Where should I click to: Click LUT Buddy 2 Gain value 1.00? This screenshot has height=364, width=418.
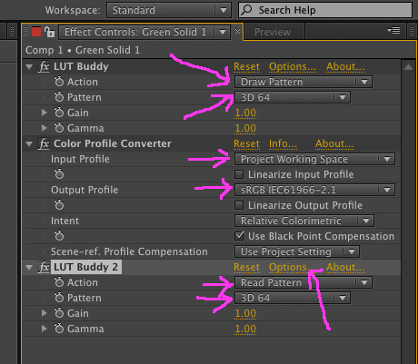[x=245, y=313]
